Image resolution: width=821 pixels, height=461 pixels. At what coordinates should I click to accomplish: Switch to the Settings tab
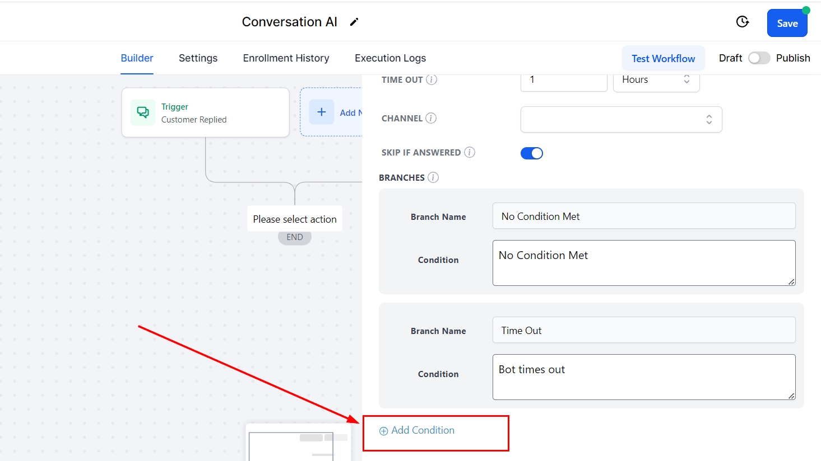tap(198, 58)
